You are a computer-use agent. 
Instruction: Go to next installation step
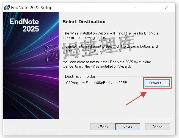[128, 127]
